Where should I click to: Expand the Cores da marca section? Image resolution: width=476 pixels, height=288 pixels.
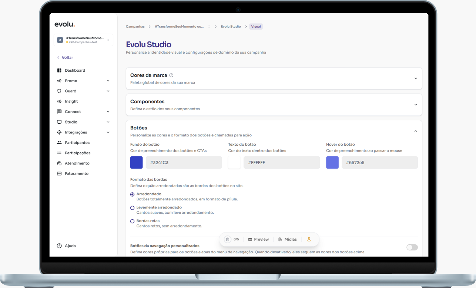[416, 78]
